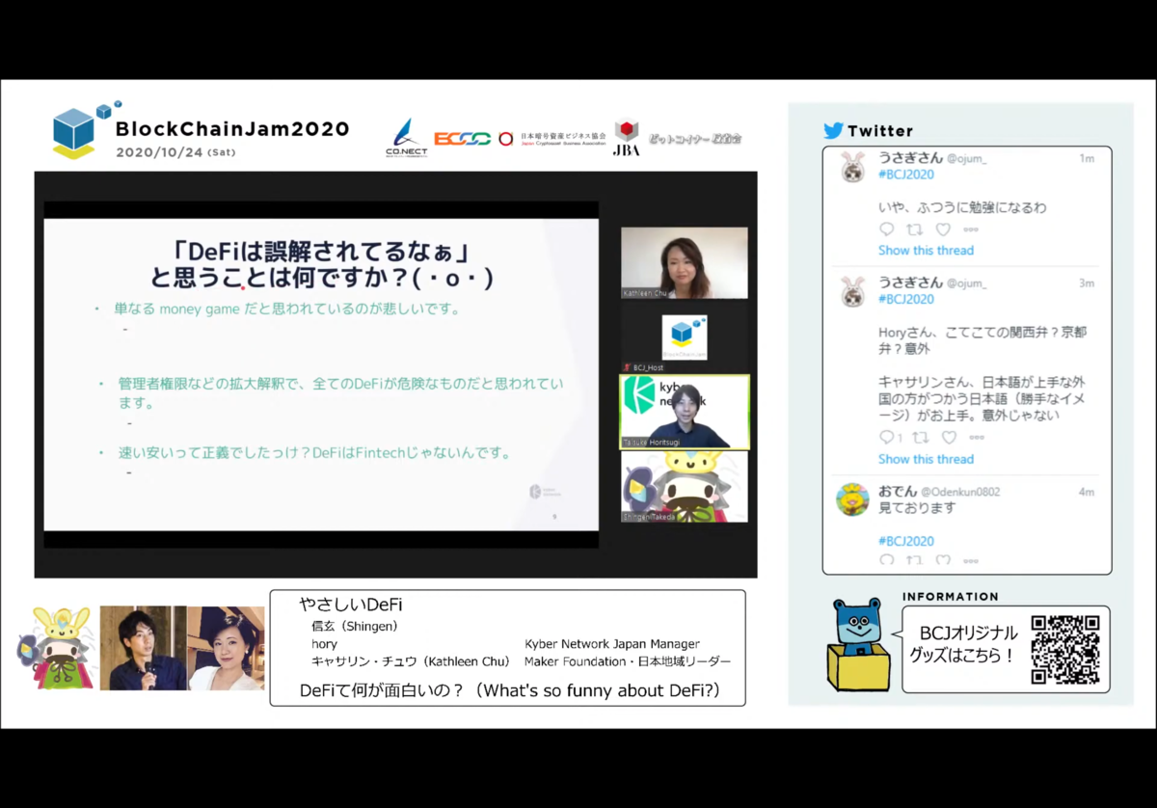Click the date 2020/10/24 (Sat)
Screen dimensions: 1157x808
(175, 152)
